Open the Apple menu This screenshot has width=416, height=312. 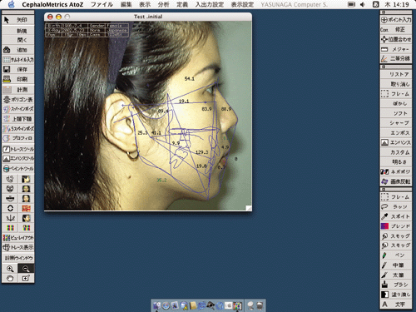[11, 4]
